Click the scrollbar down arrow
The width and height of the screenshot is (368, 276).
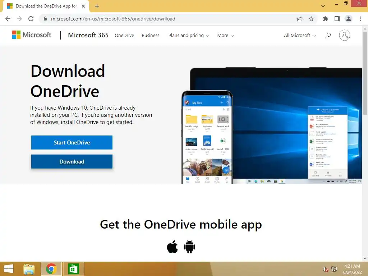pos(365,258)
